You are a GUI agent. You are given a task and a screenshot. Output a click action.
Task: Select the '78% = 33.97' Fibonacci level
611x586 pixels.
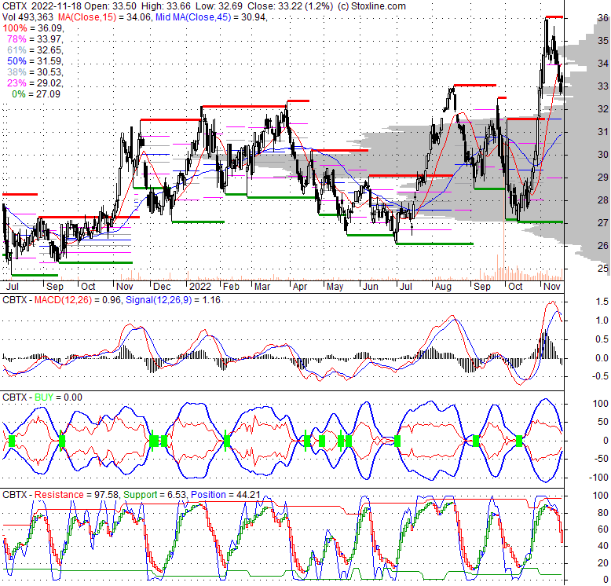point(35,39)
